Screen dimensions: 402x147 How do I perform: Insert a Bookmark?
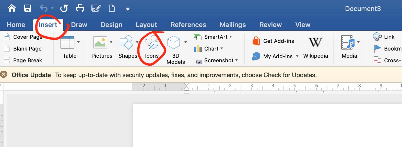(x=387, y=49)
